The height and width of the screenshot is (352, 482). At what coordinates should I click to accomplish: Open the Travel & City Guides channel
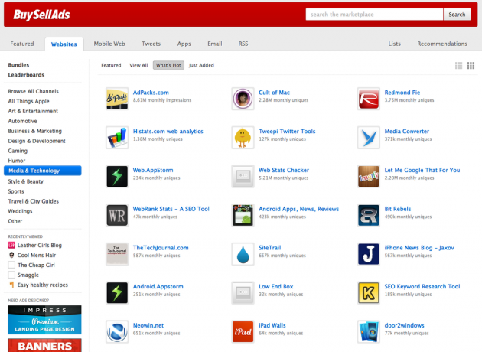tap(33, 201)
